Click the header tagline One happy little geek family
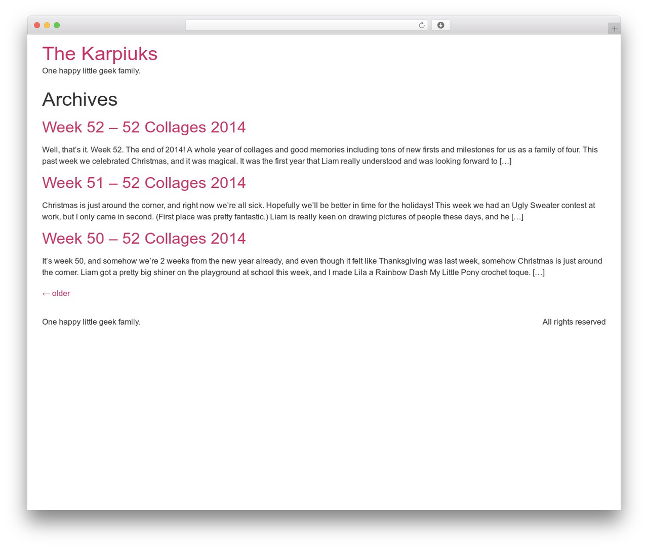This screenshot has width=648, height=549. pos(91,71)
